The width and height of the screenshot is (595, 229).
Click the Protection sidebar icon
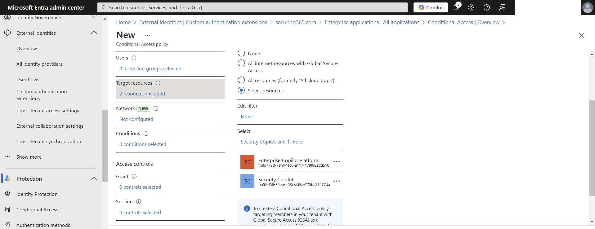[x=7, y=178]
